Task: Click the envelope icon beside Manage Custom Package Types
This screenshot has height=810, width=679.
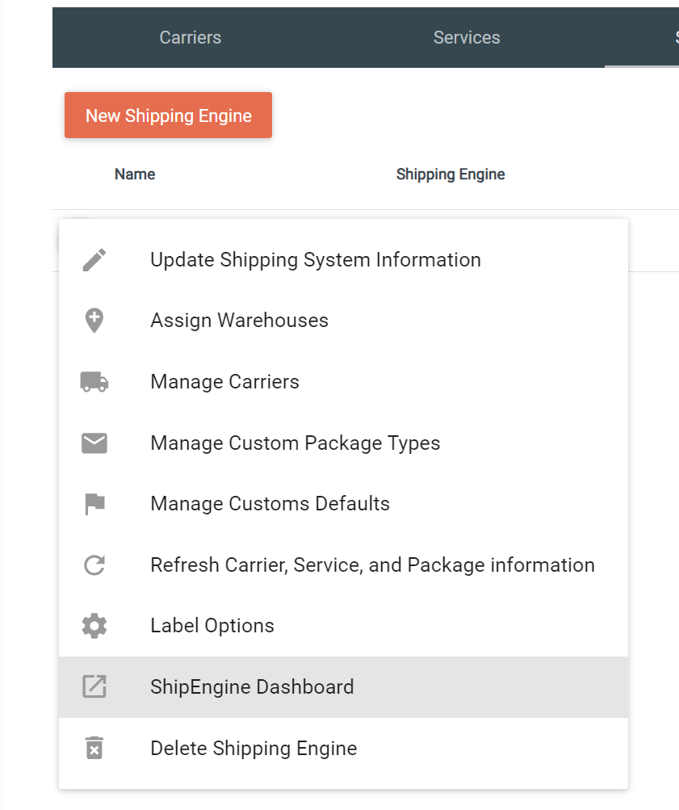Action: pos(94,443)
